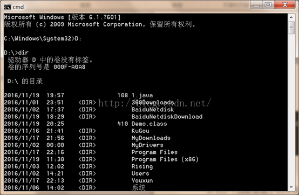
Task: Click the date '2016/11/06' in the 系统 row
Action: (22, 187)
